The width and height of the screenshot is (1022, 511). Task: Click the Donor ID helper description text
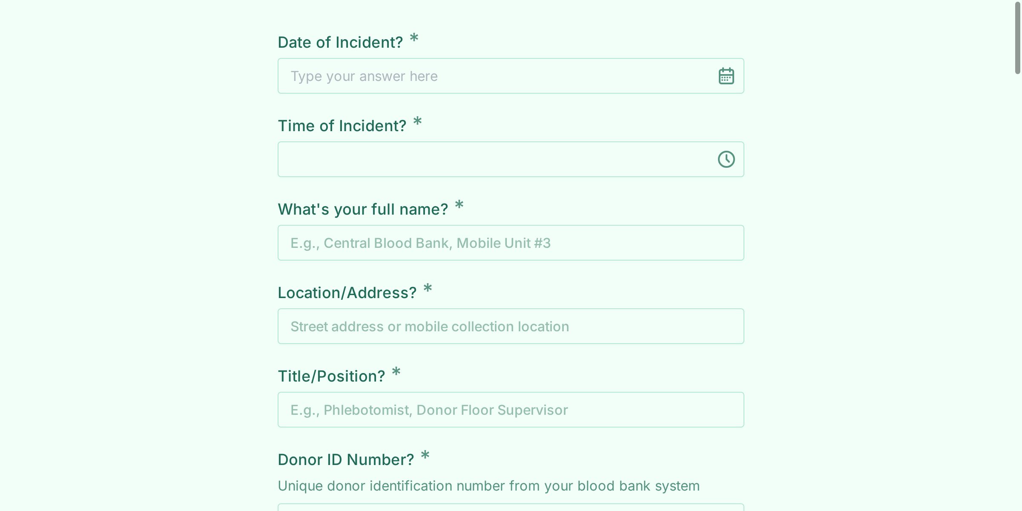click(488, 486)
